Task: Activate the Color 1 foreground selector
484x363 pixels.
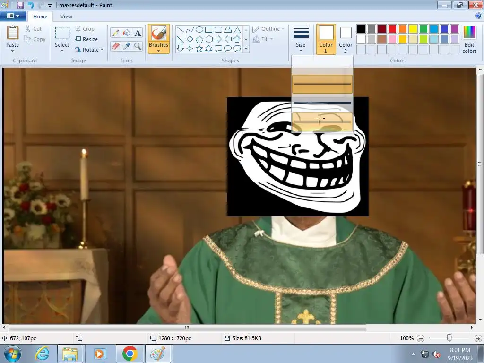Action: coord(326,39)
